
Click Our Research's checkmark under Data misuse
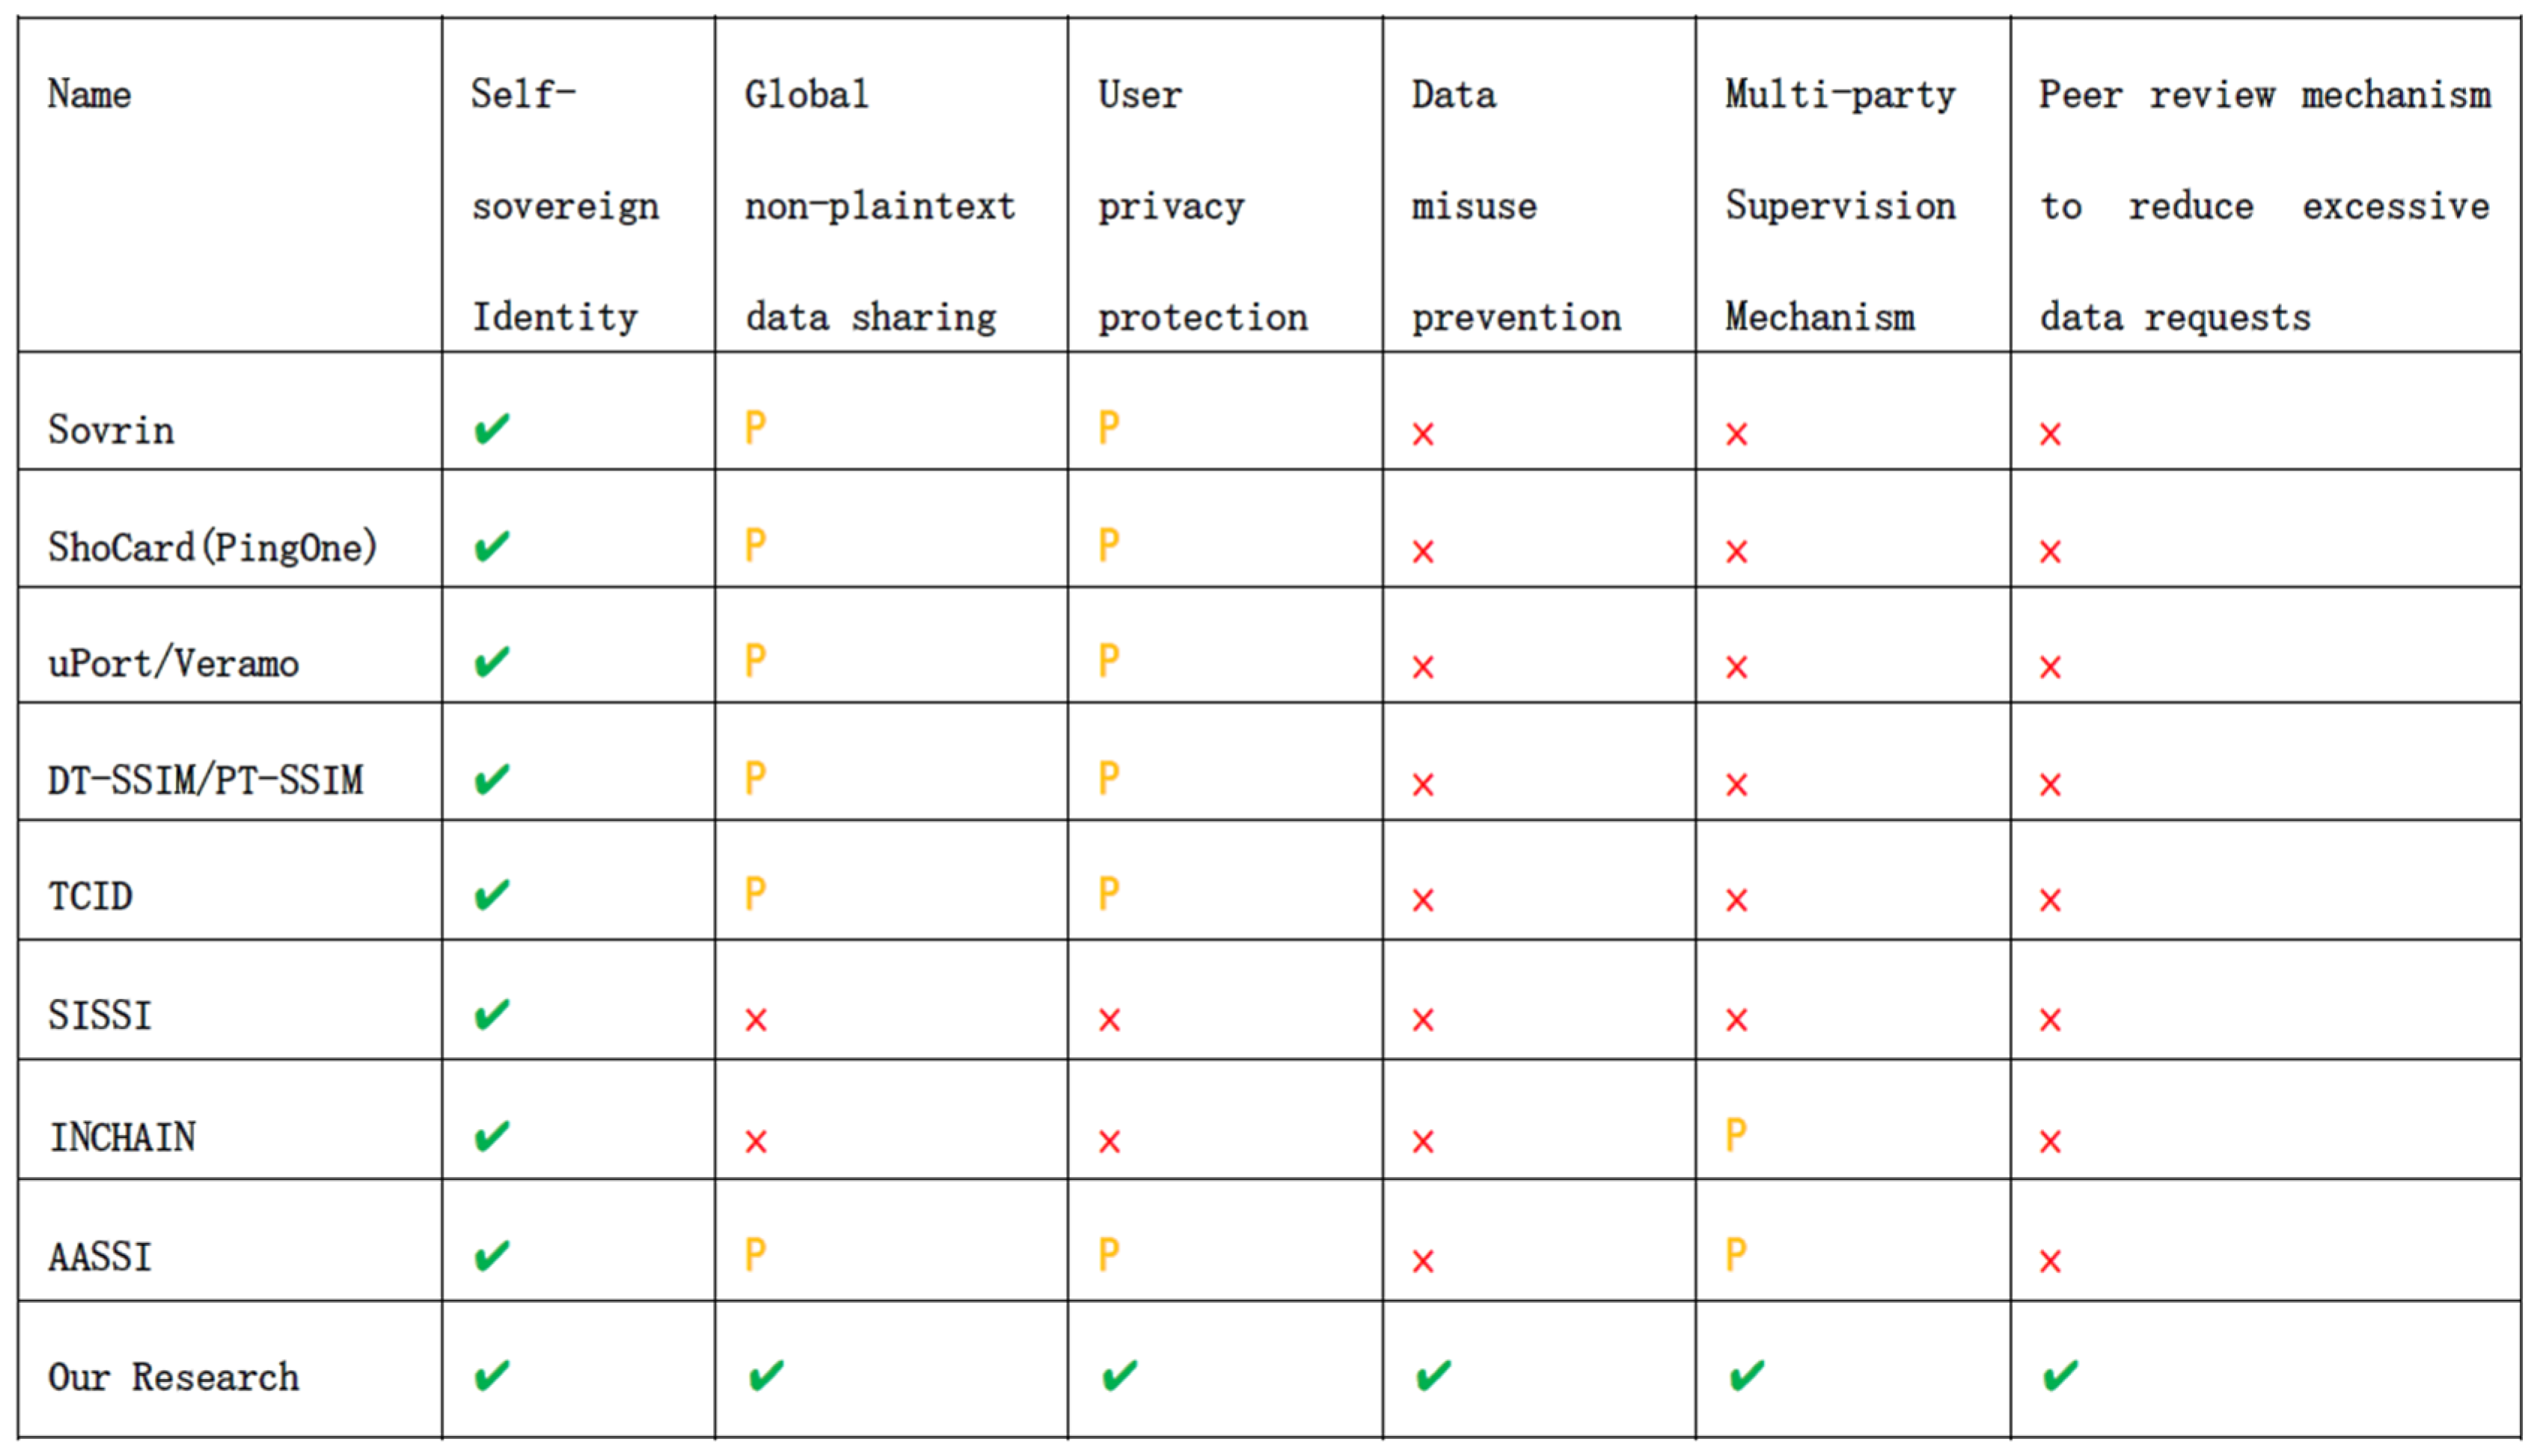point(1433,1376)
